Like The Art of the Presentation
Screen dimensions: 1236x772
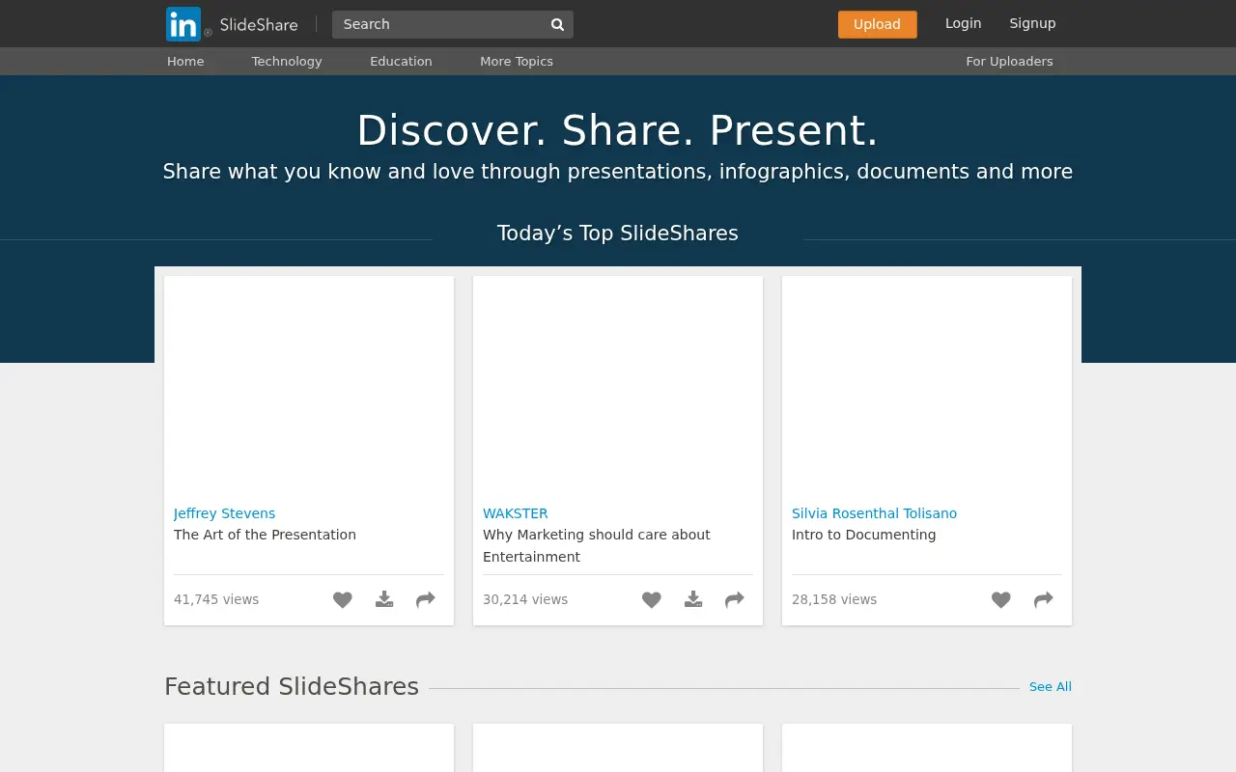(343, 599)
